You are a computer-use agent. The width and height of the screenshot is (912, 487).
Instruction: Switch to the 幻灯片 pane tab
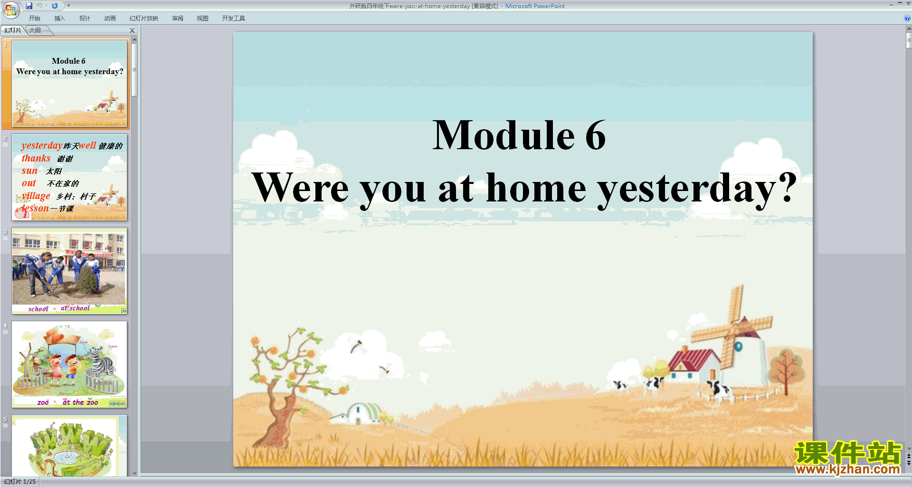coord(12,30)
